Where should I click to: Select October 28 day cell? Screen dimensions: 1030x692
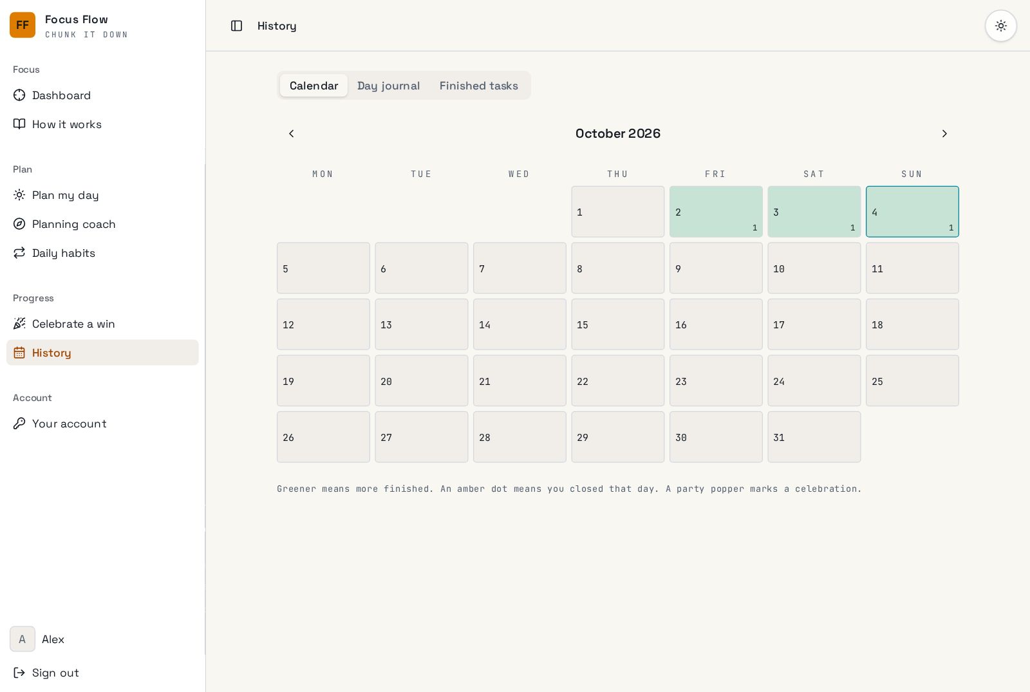point(520,437)
